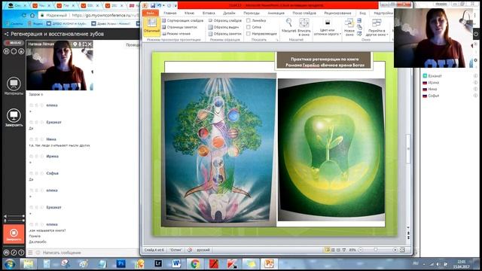Click slide title box about Practice of regeneration

coord(325,62)
